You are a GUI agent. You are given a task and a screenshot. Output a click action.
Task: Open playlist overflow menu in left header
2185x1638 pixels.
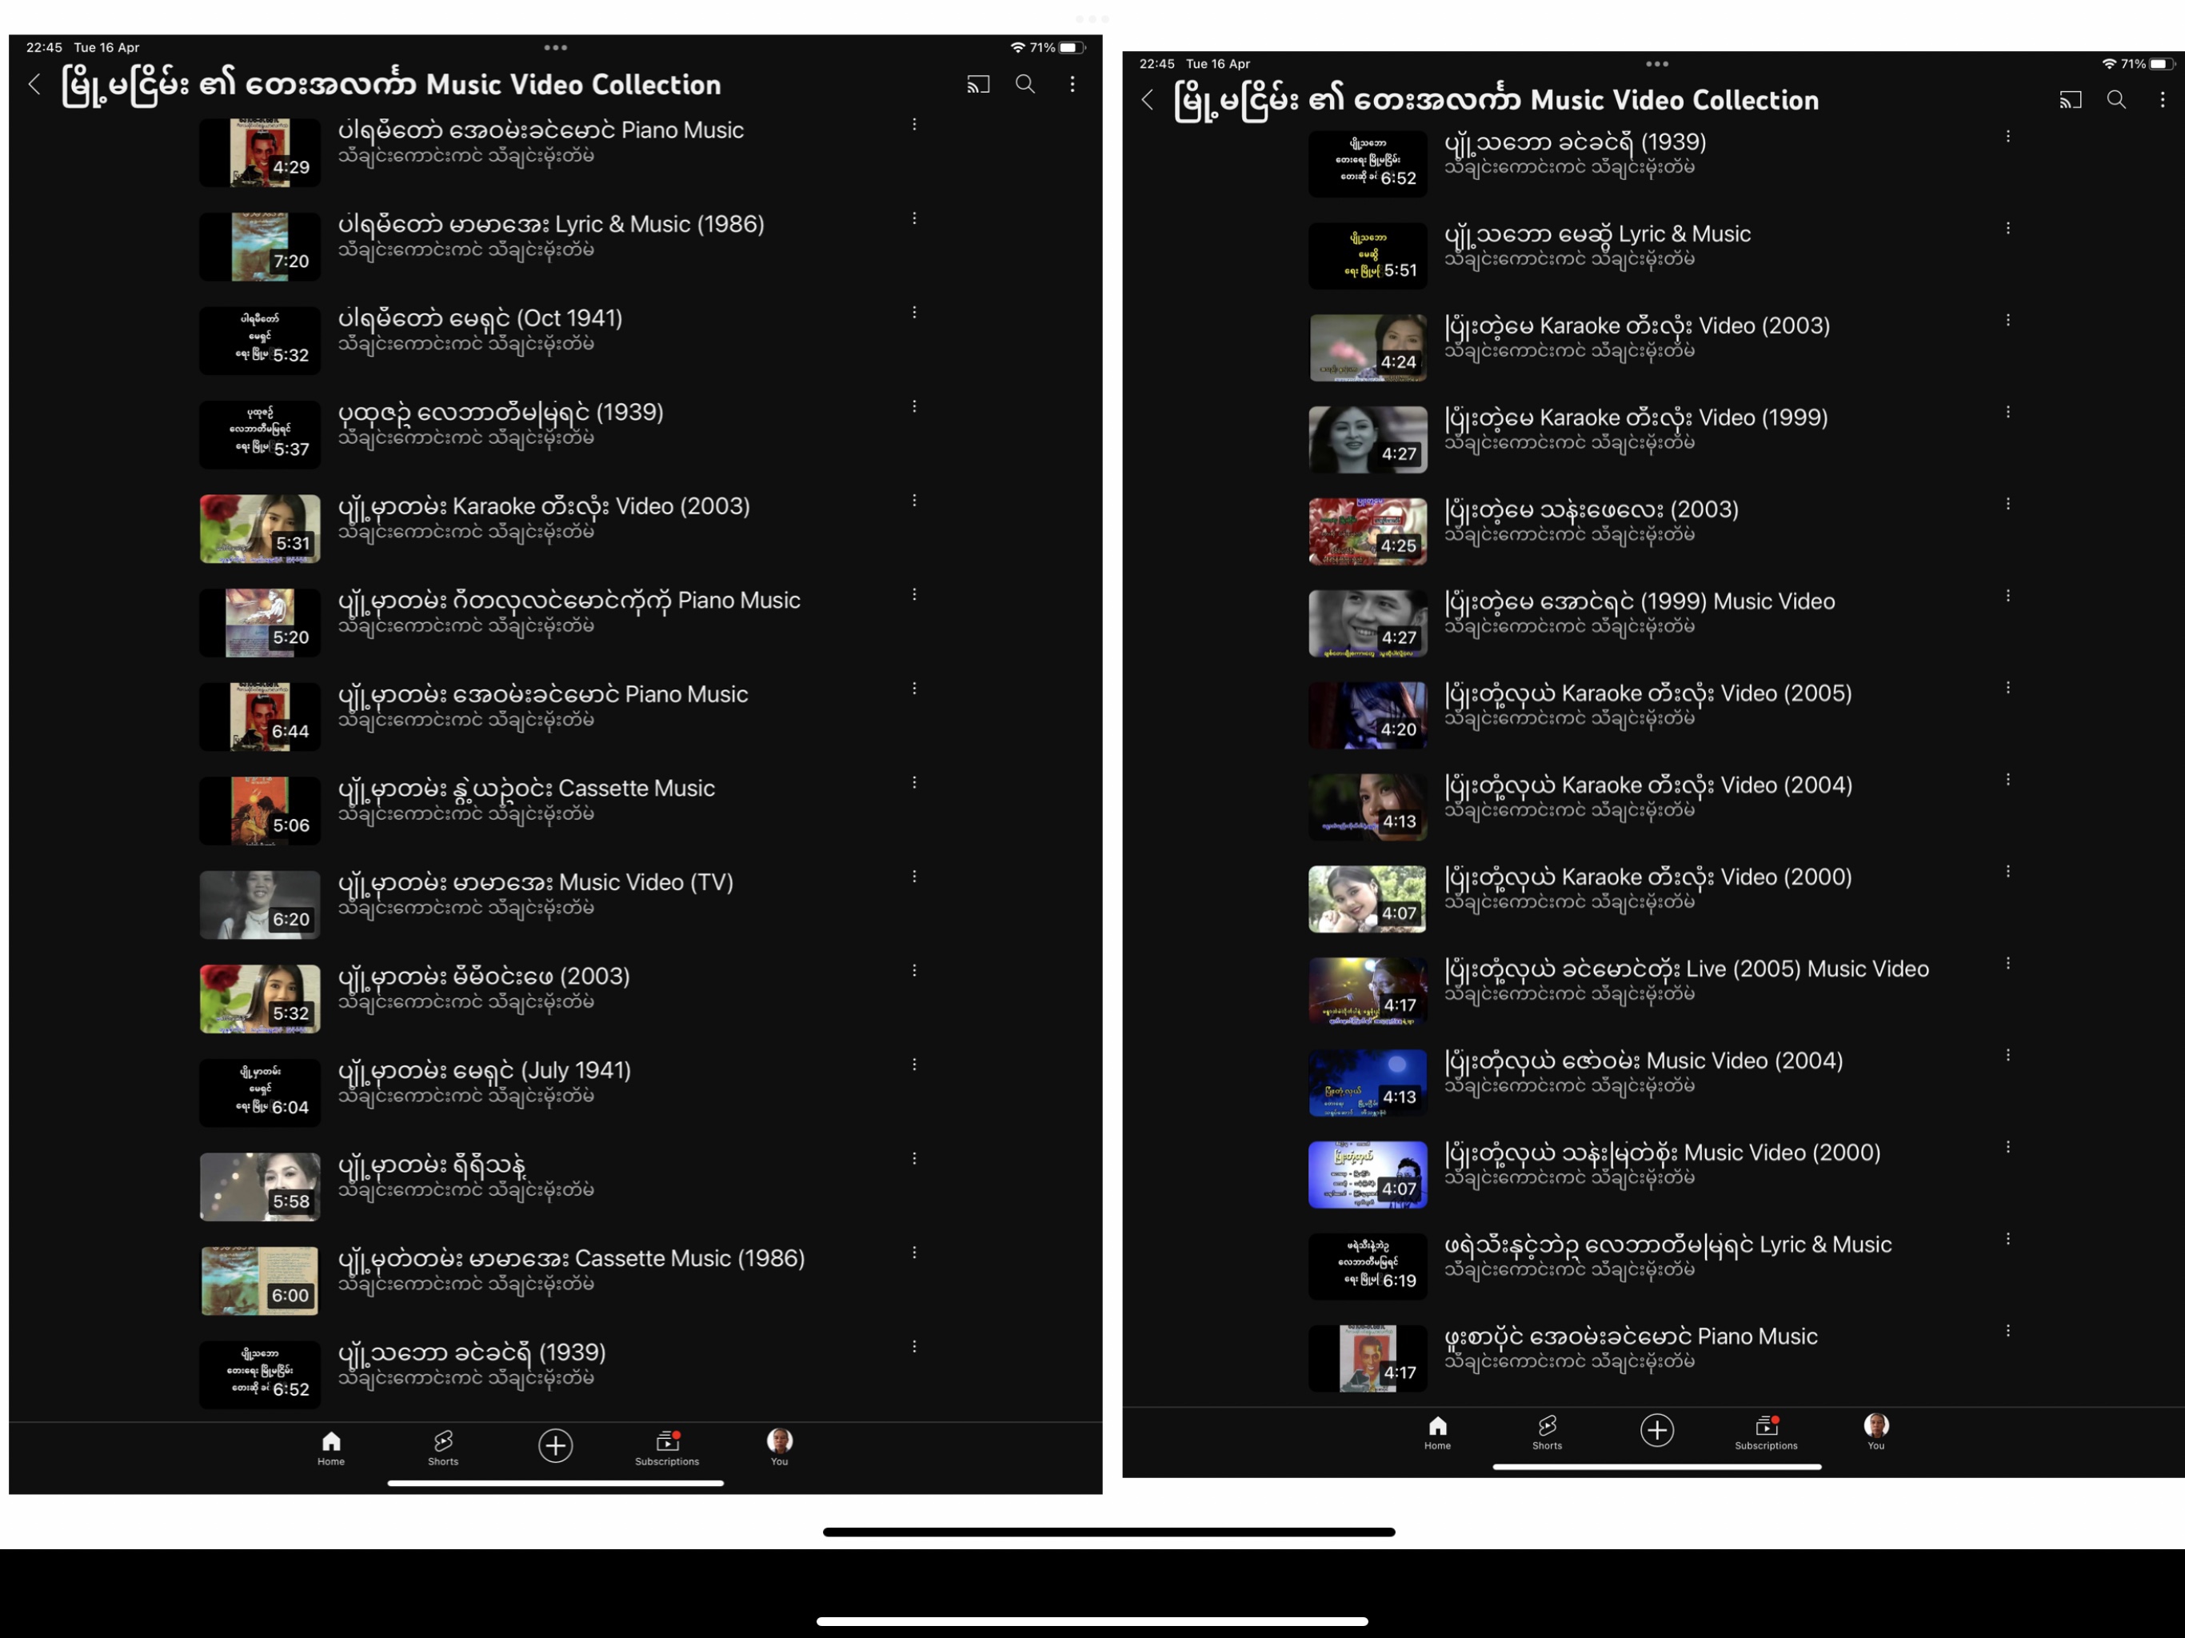[1072, 85]
